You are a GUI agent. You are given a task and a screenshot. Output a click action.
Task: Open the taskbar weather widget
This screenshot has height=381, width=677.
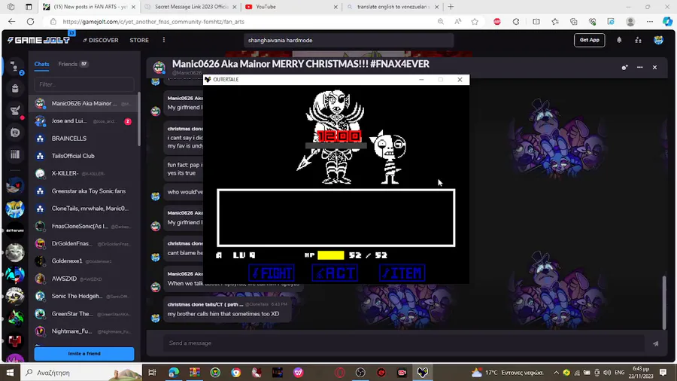(x=507, y=373)
